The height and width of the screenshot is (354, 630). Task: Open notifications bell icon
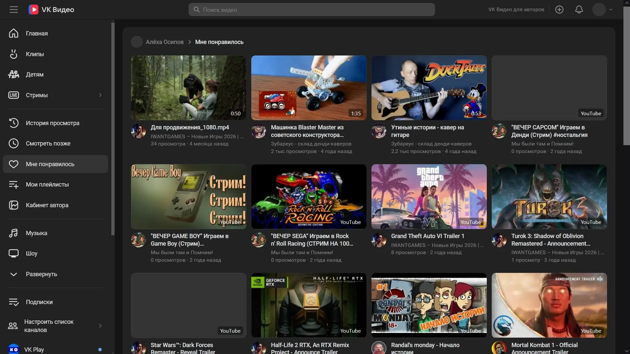point(579,10)
